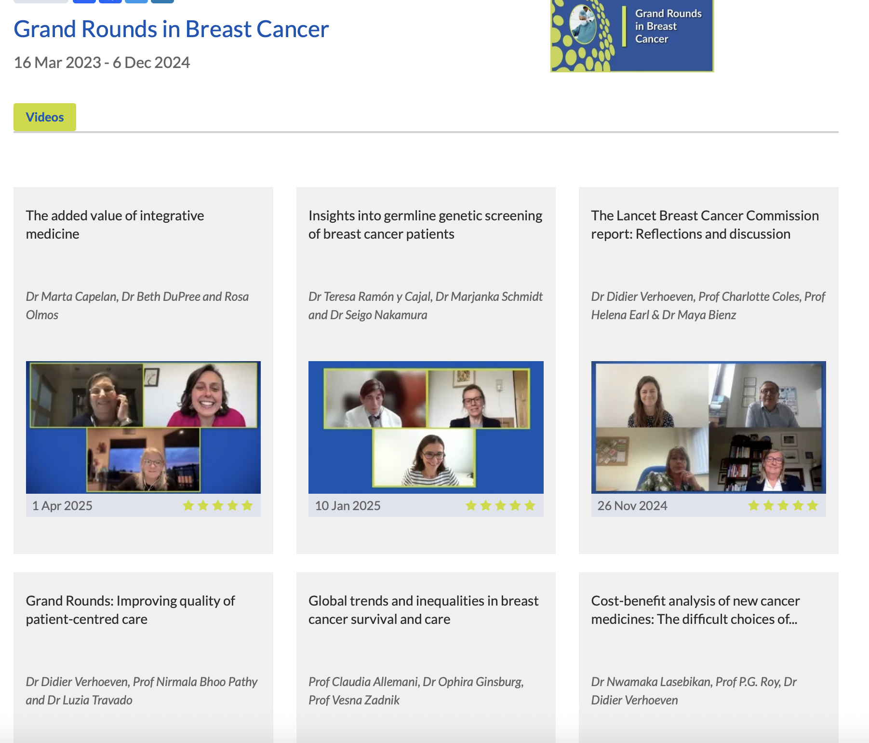The image size is (869, 743).
Task: Open the Grand Rounds in Breast Cancer heading link
Action: tap(171, 29)
